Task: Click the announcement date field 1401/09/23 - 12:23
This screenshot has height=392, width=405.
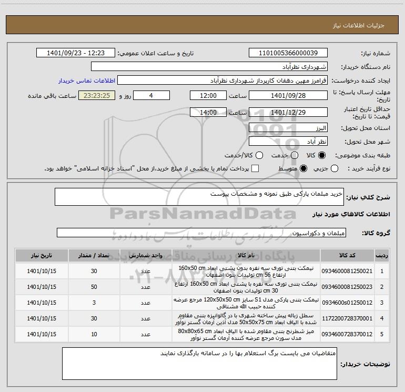Action: click(76, 53)
